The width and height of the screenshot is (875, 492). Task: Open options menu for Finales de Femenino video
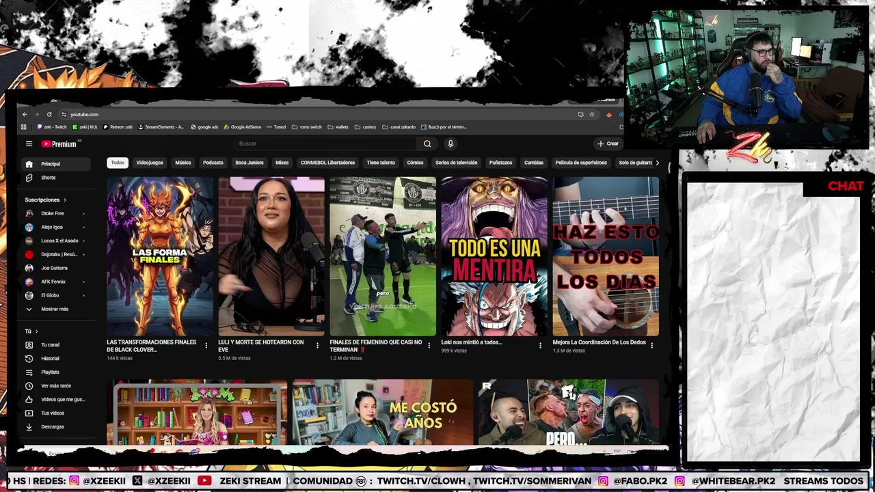pyautogui.click(x=429, y=346)
